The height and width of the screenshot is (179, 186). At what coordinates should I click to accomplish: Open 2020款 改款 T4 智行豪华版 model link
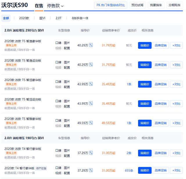[x=23, y=149]
